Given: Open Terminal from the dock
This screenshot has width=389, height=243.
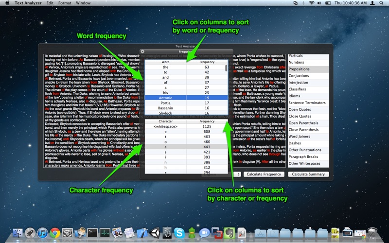Looking at the screenshot, I should 92,233.
